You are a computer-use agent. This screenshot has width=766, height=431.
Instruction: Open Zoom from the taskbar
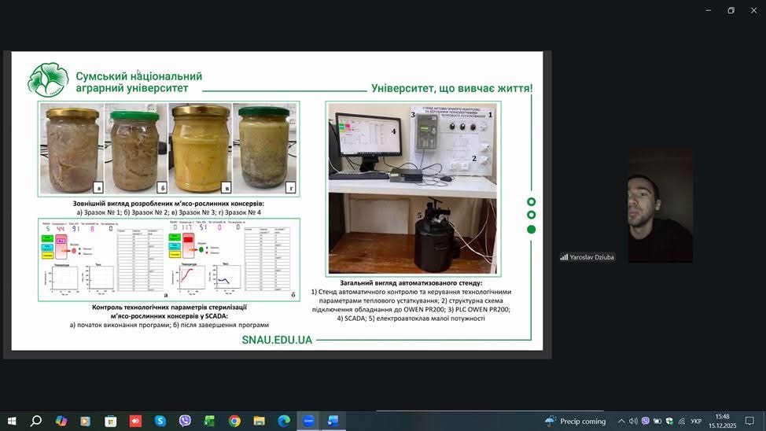308,422
